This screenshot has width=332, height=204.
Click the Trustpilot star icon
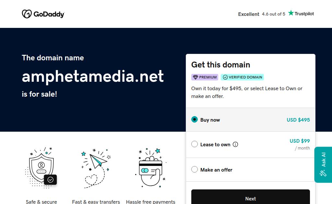(x=291, y=13)
